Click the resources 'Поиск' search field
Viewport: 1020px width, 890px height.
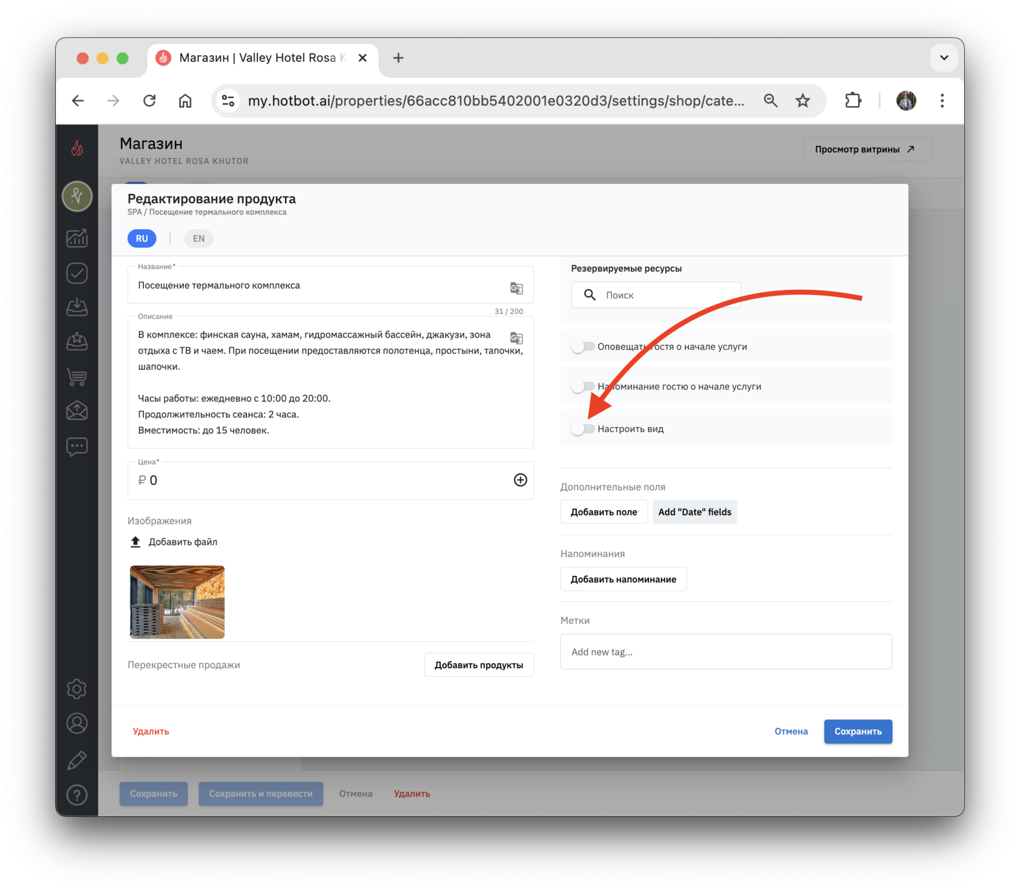click(656, 295)
